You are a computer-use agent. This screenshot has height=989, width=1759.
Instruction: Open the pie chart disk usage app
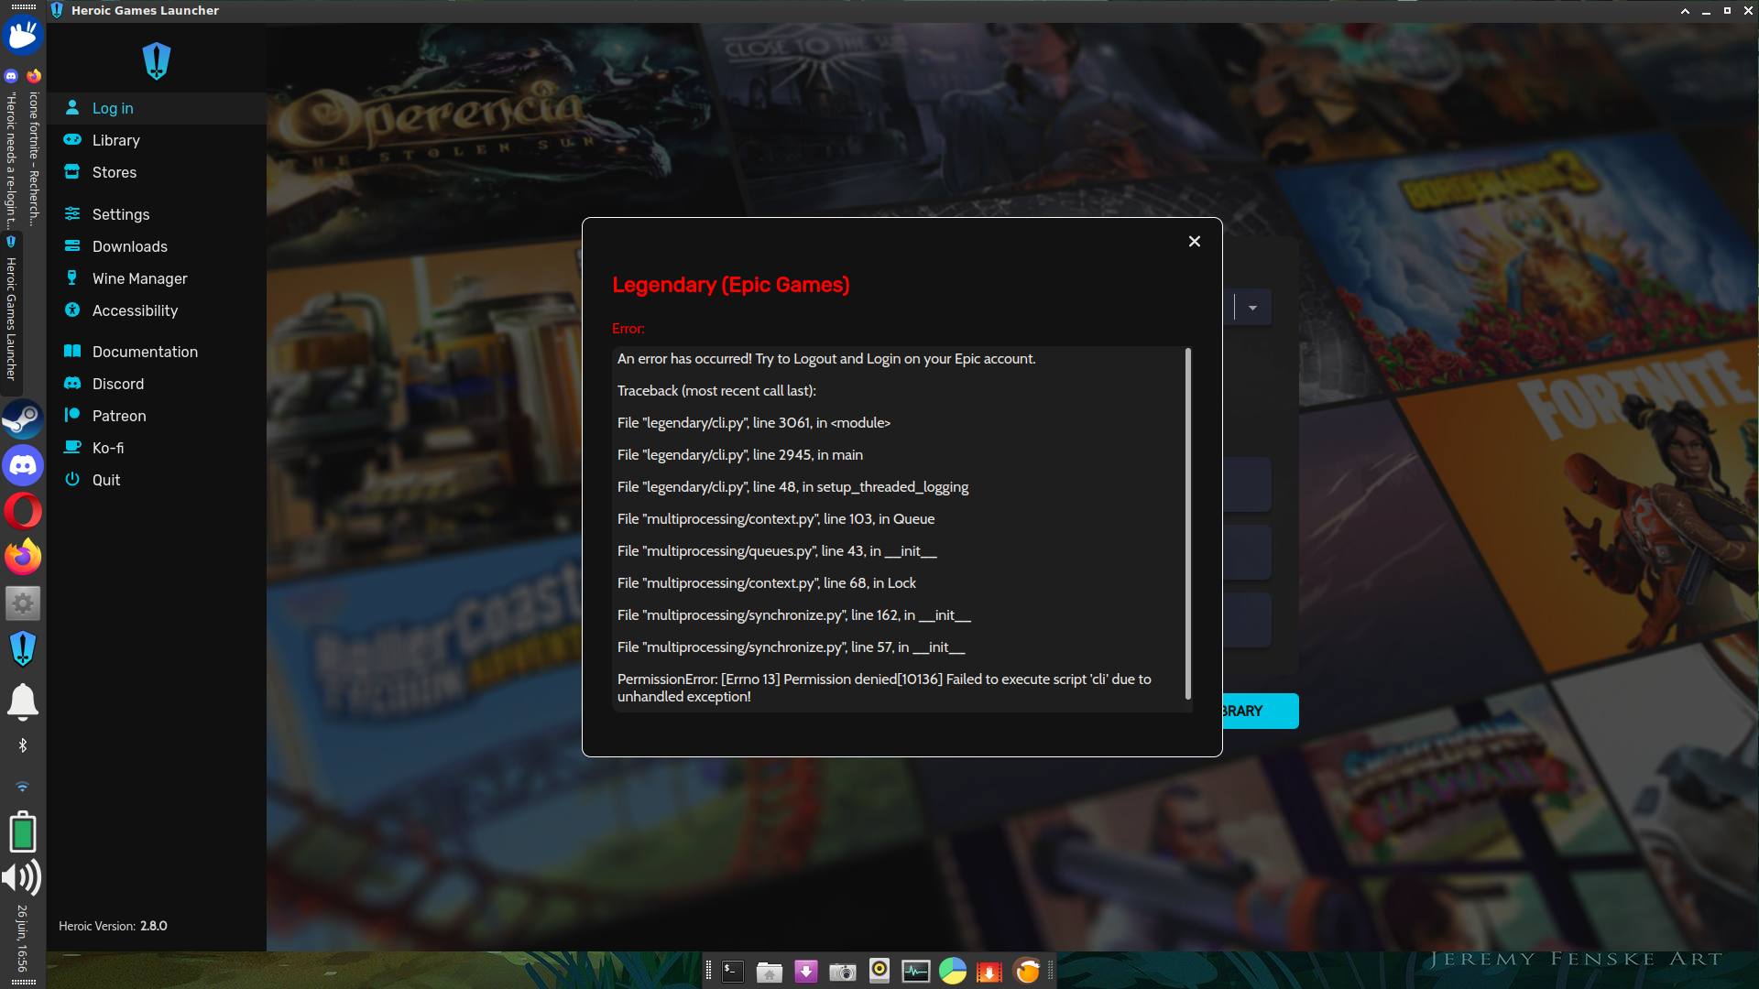pyautogui.click(x=953, y=971)
